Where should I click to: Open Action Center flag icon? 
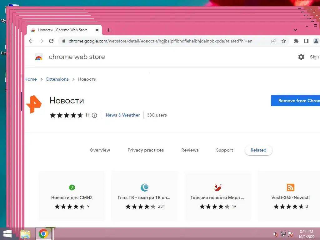coord(291,234)
